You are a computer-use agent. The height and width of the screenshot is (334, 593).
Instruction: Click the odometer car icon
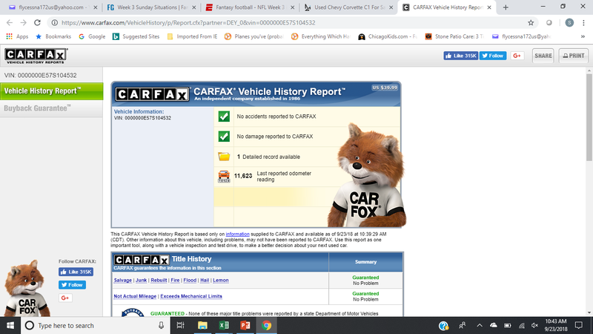click(224, 176)
